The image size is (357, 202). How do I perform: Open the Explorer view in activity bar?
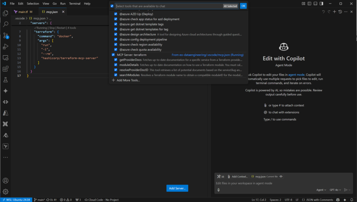point(5,13)
